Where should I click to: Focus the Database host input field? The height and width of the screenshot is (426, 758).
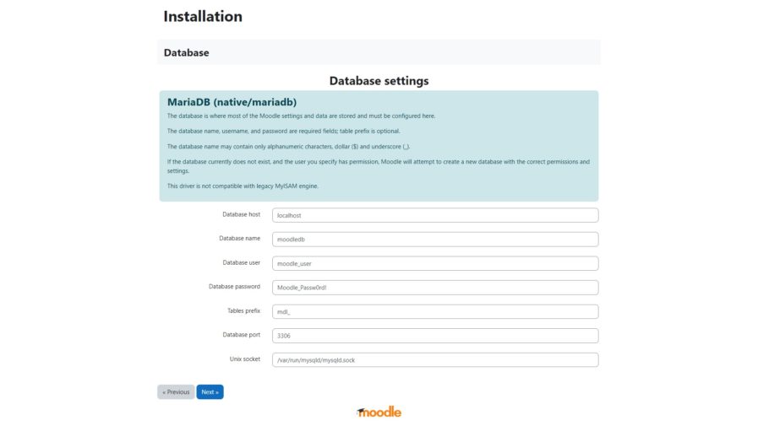[435, 215]
